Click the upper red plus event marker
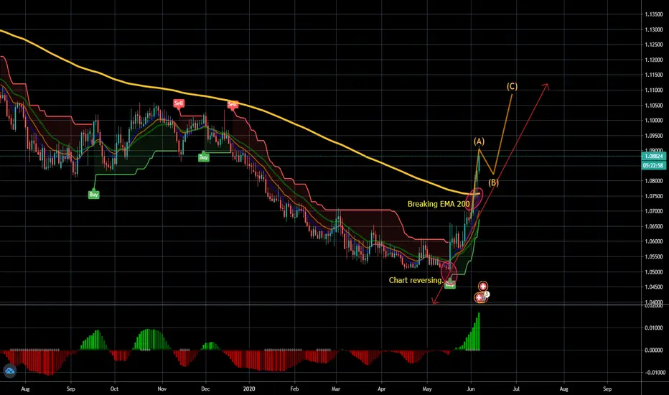 click(x=482, y=286)
